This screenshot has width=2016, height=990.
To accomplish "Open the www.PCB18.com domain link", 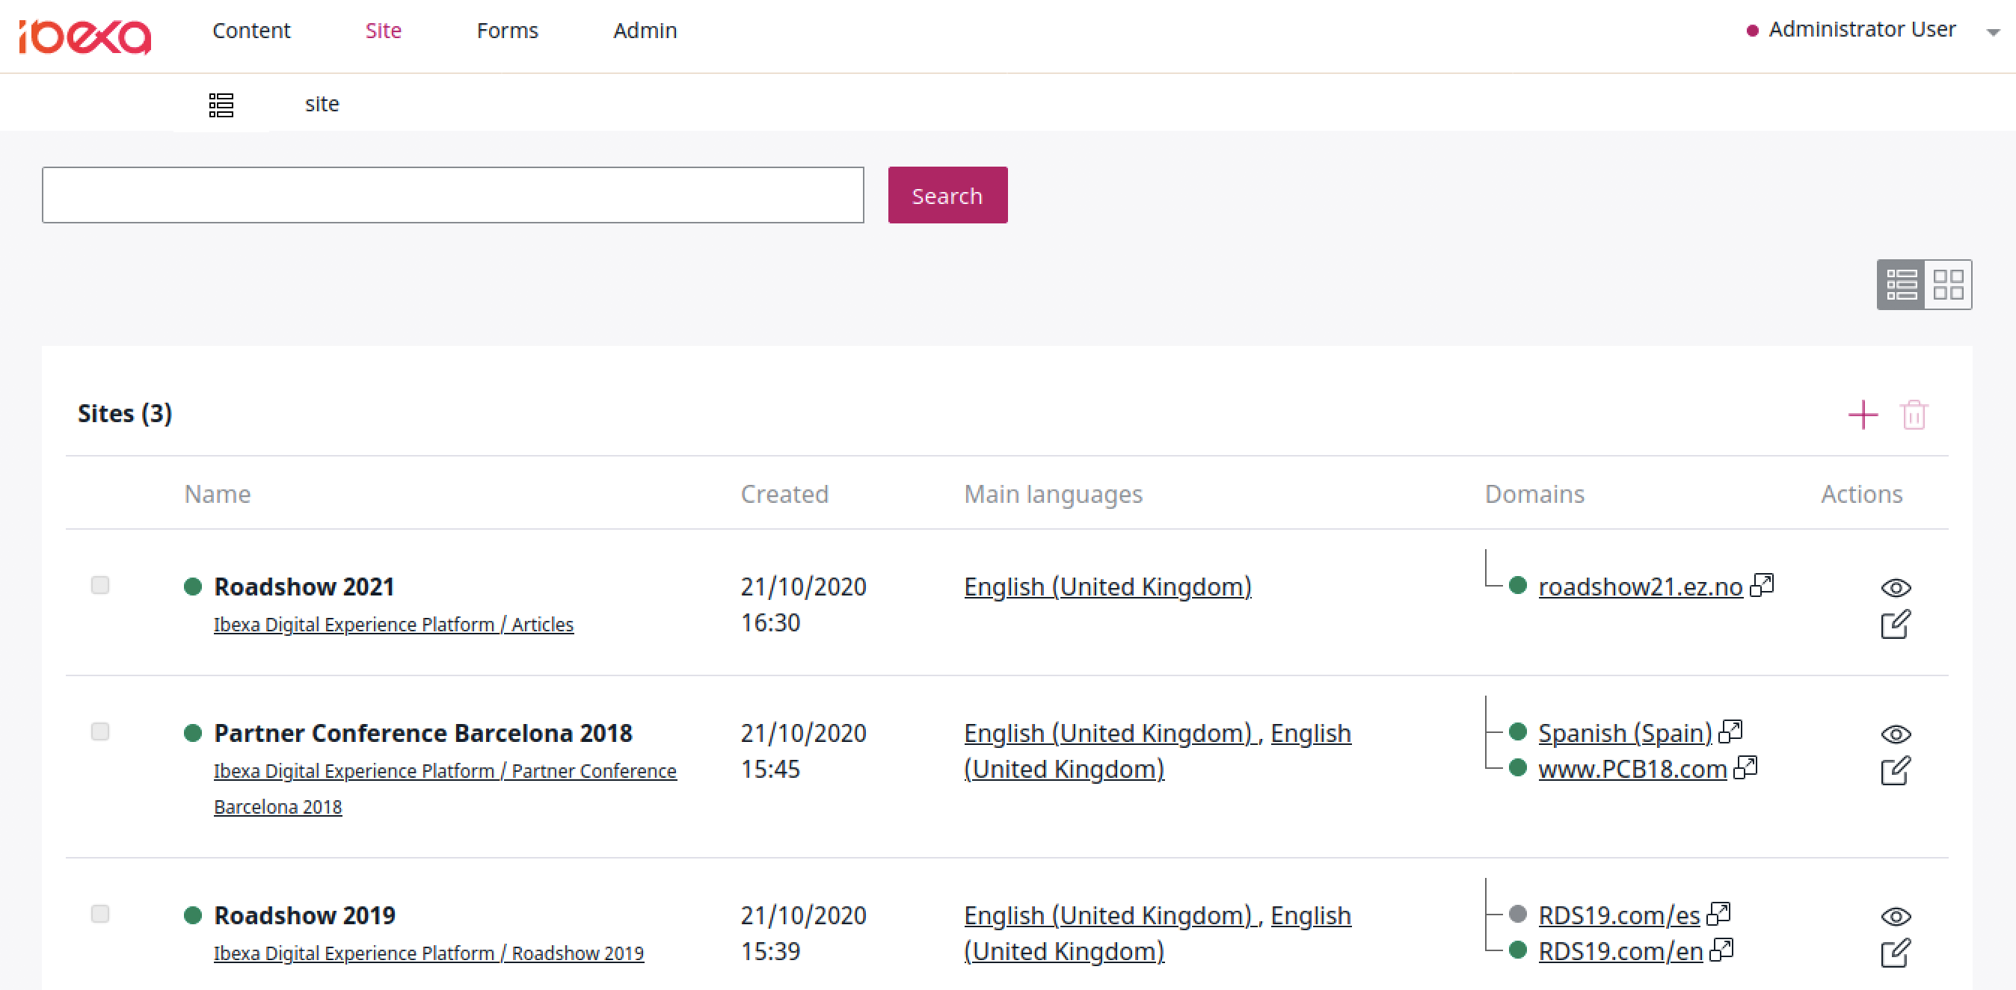I will pyautogui.click(x=1632, y=769).
